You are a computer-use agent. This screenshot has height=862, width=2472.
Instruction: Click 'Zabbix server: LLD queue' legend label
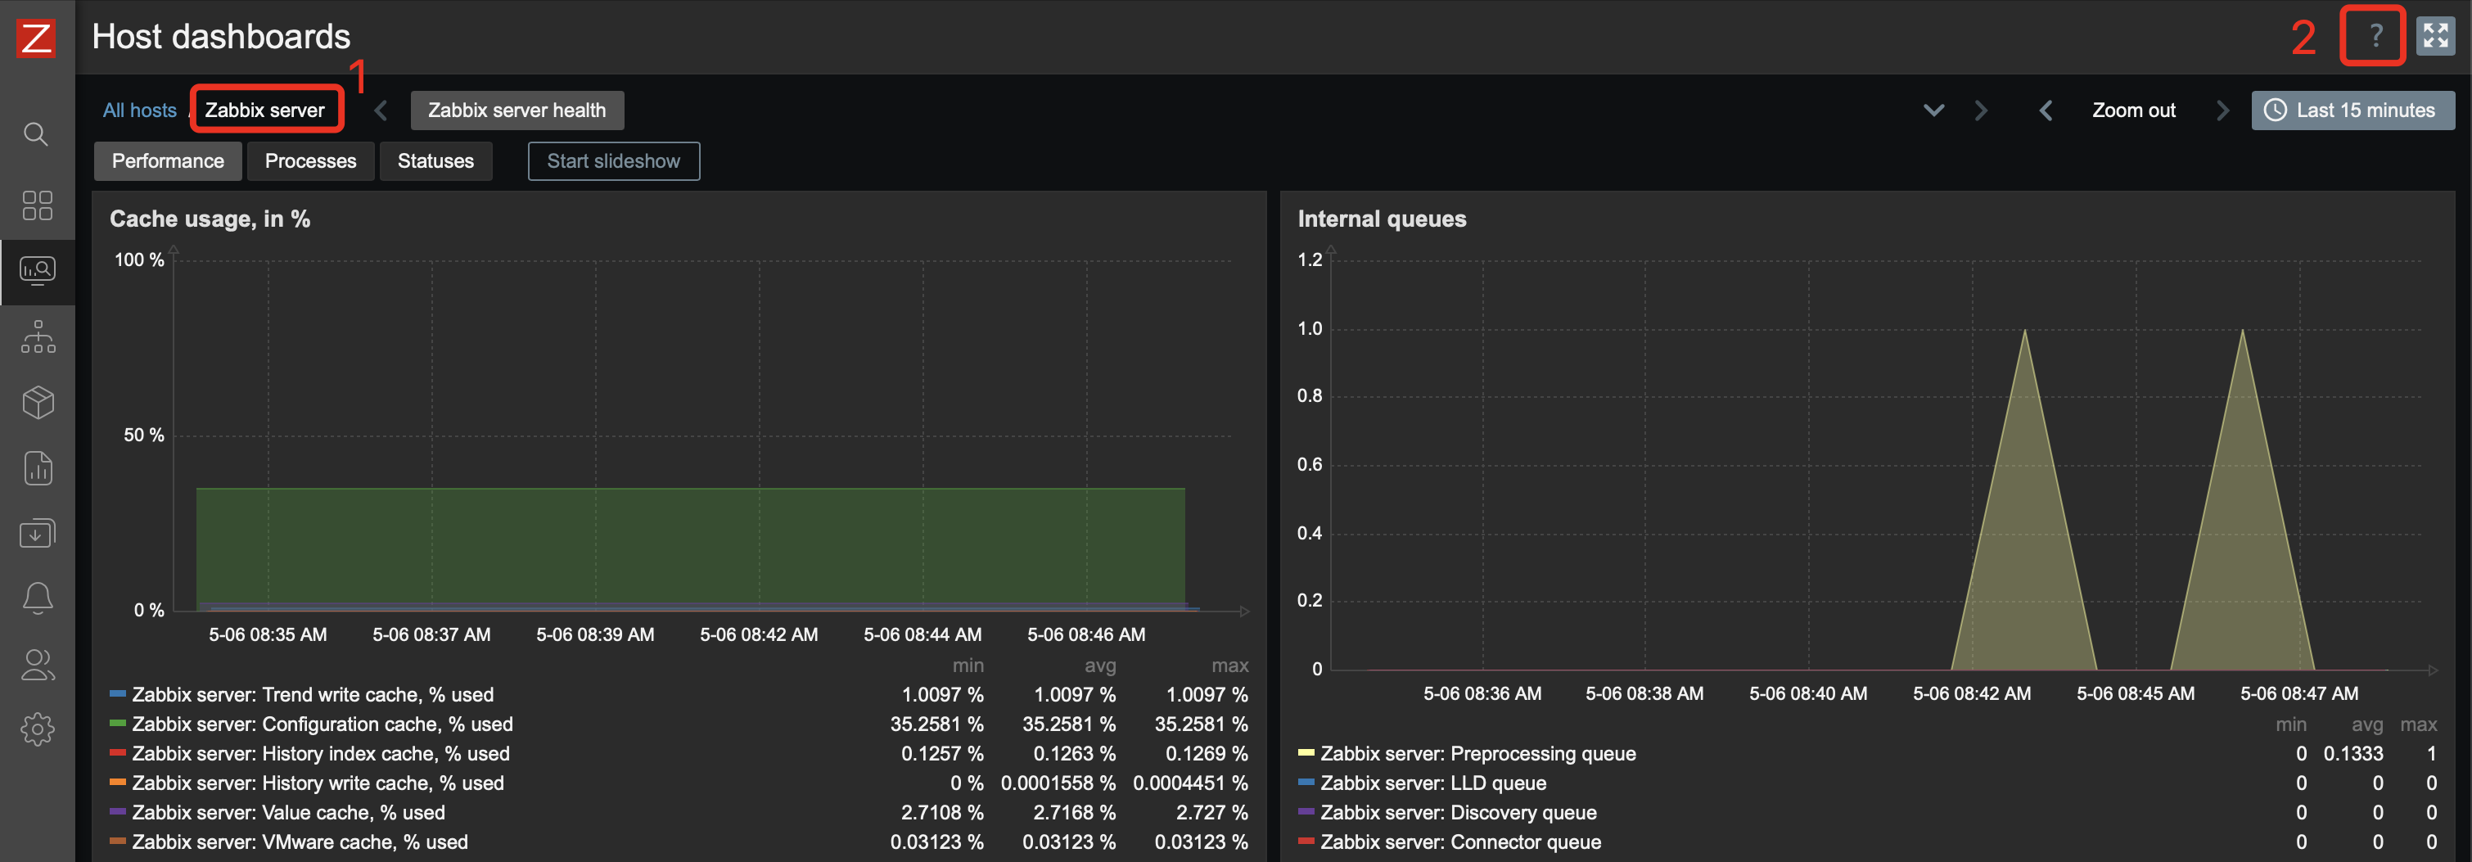click(1434, 783)
